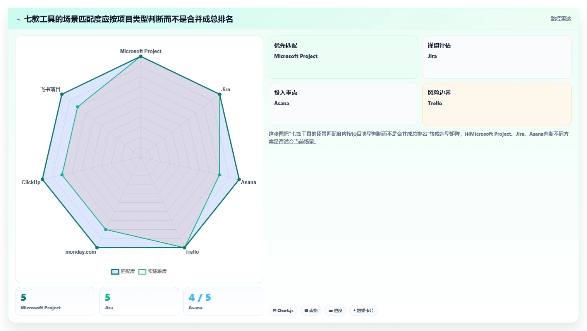Open the 投入重点 Asana card
Screen dimensions: 587x331
(343, 104)
